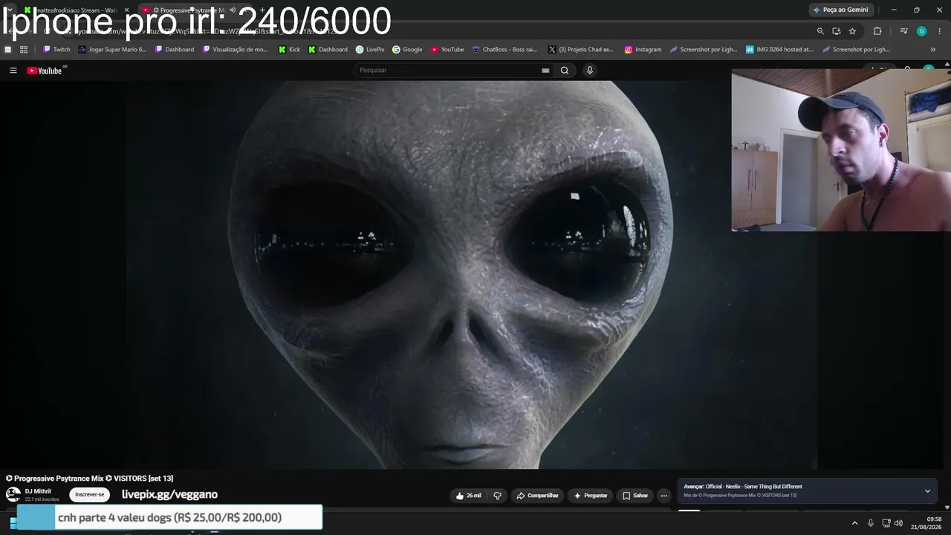Click the system tray microphone icon

[x=871, y=523]
